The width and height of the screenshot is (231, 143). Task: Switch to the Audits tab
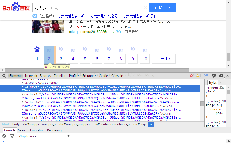(x=104, y=76)
